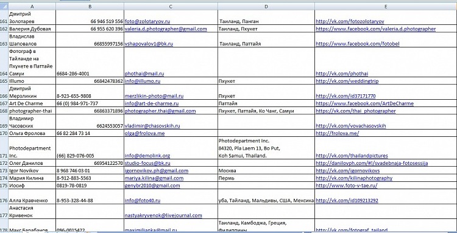Select the Ольга Фролова name cell
Image resolution: width=457 pixels, height=233 pixels.
32,133
